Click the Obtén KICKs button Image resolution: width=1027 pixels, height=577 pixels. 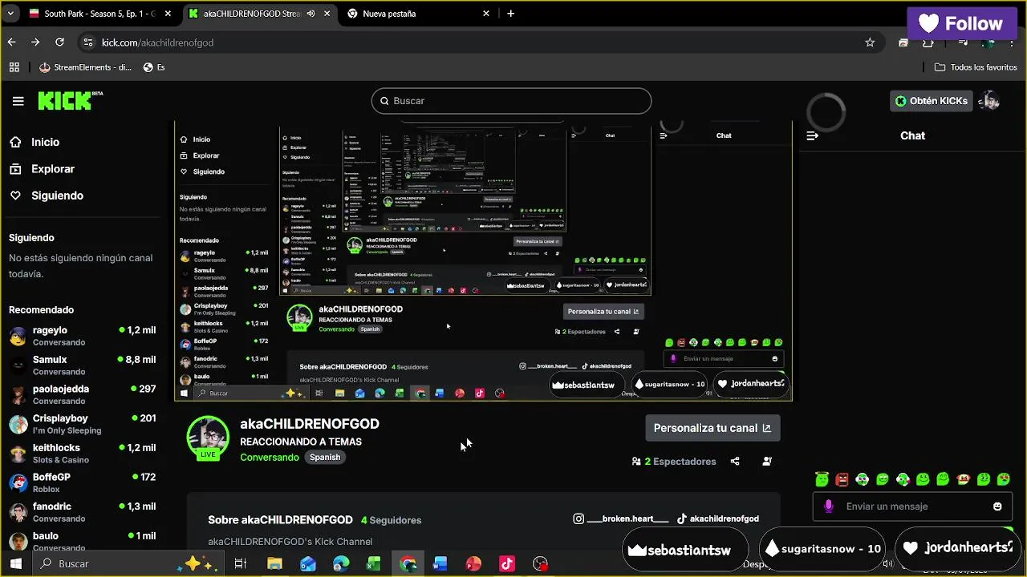click(931, 101)
